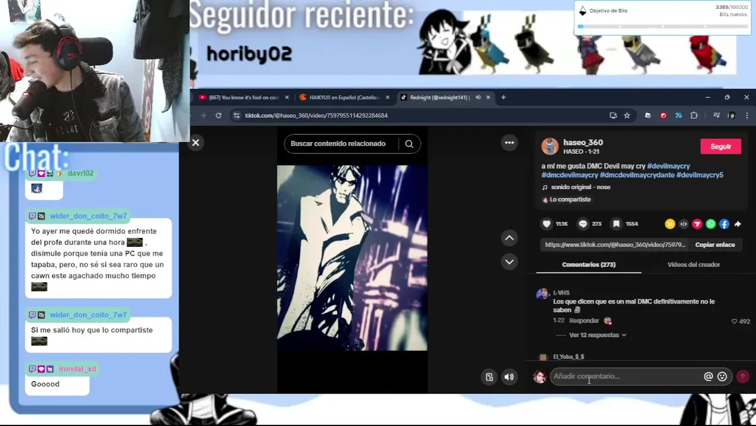This screenshot has width=756, height=426.
Task: Bookmark this page with the star icon
Action: [627, 115]
